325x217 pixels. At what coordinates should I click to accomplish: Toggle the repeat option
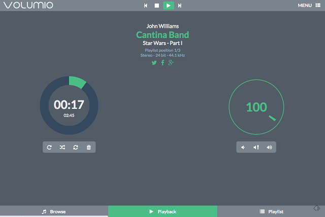tap(49, 148)
